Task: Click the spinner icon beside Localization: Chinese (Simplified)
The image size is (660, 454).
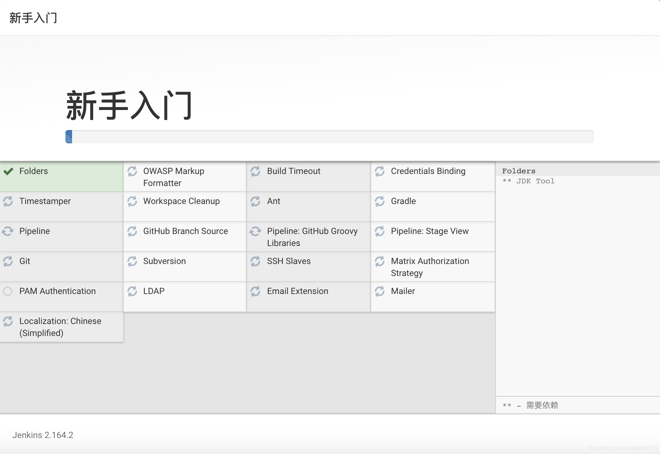Action: tap(8, 321)
